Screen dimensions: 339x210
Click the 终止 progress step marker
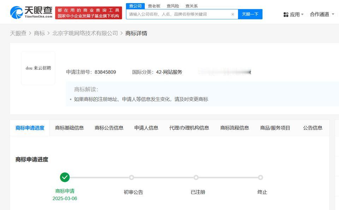click(261, 178)
